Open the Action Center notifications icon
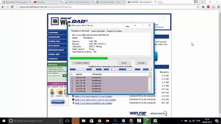 [217, 121]
